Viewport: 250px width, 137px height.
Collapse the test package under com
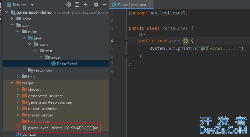click(x=35, y=51)
